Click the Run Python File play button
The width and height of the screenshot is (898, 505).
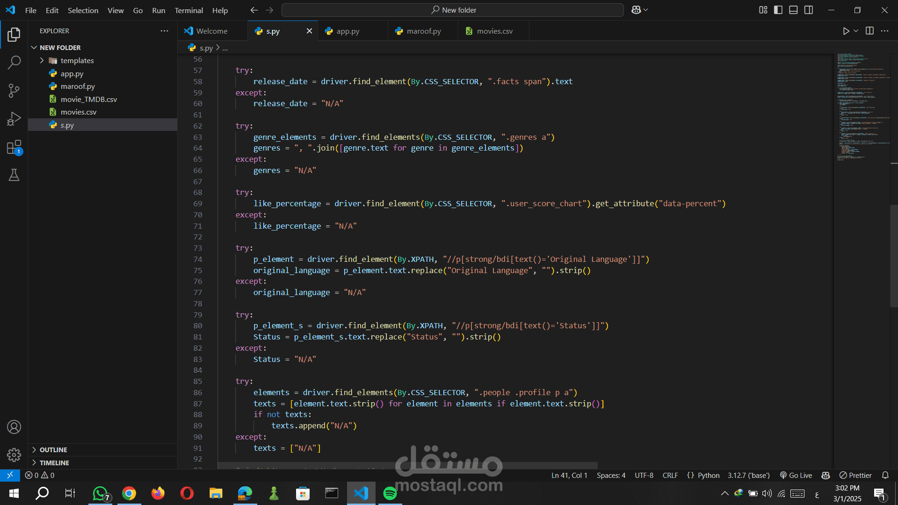point(846,31)
